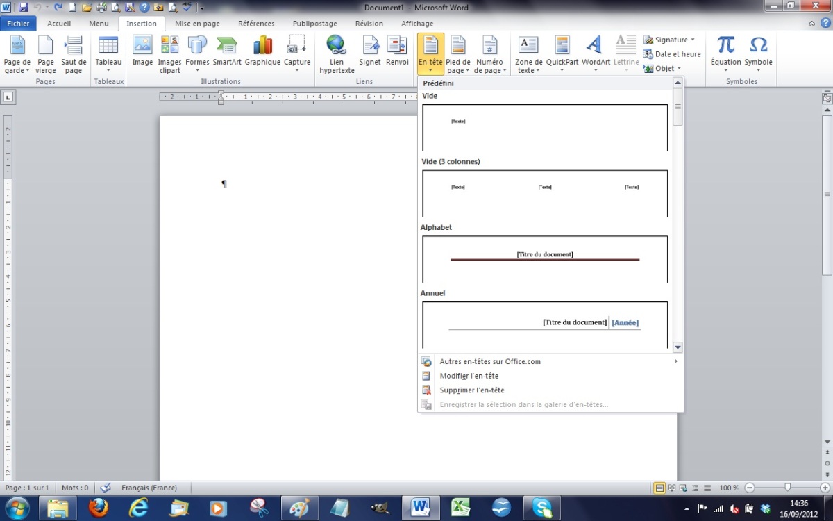Screen dimensions: 833x521
Task: Click the zoom out minus button
Action: (750, 488)
